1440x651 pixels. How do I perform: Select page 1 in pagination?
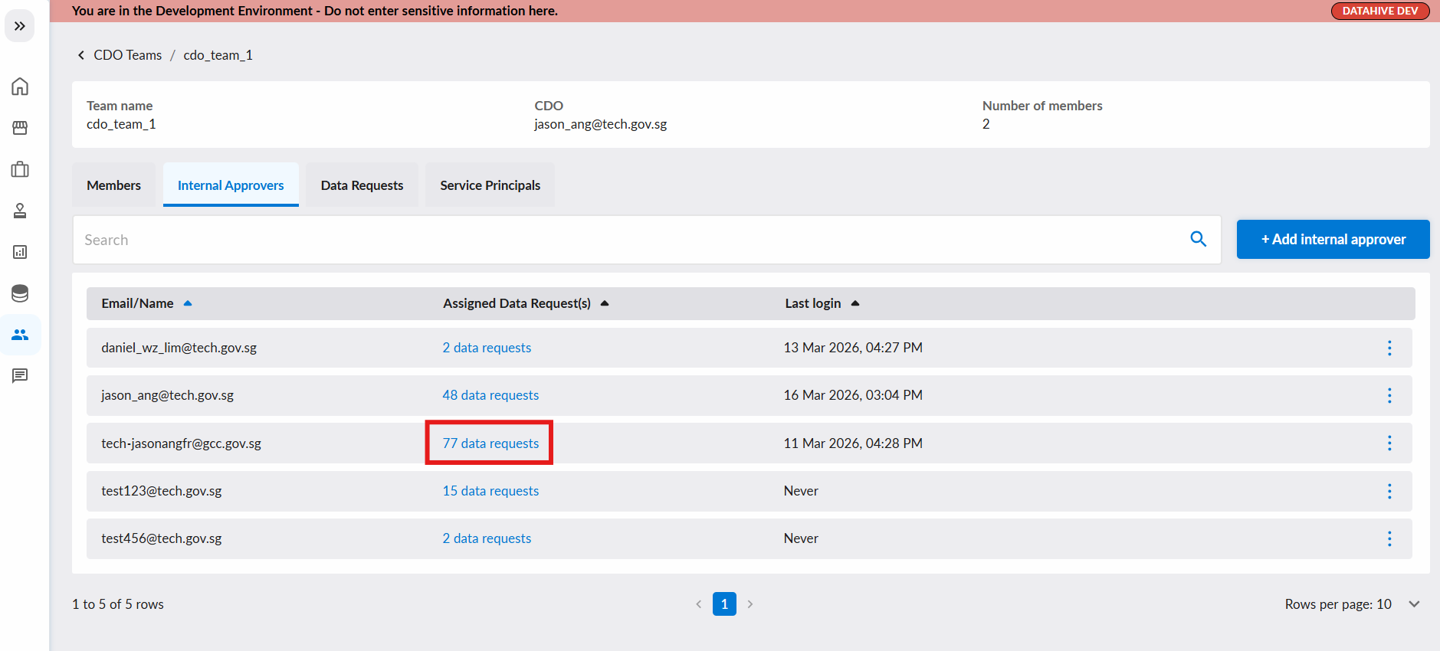(724, 604)
